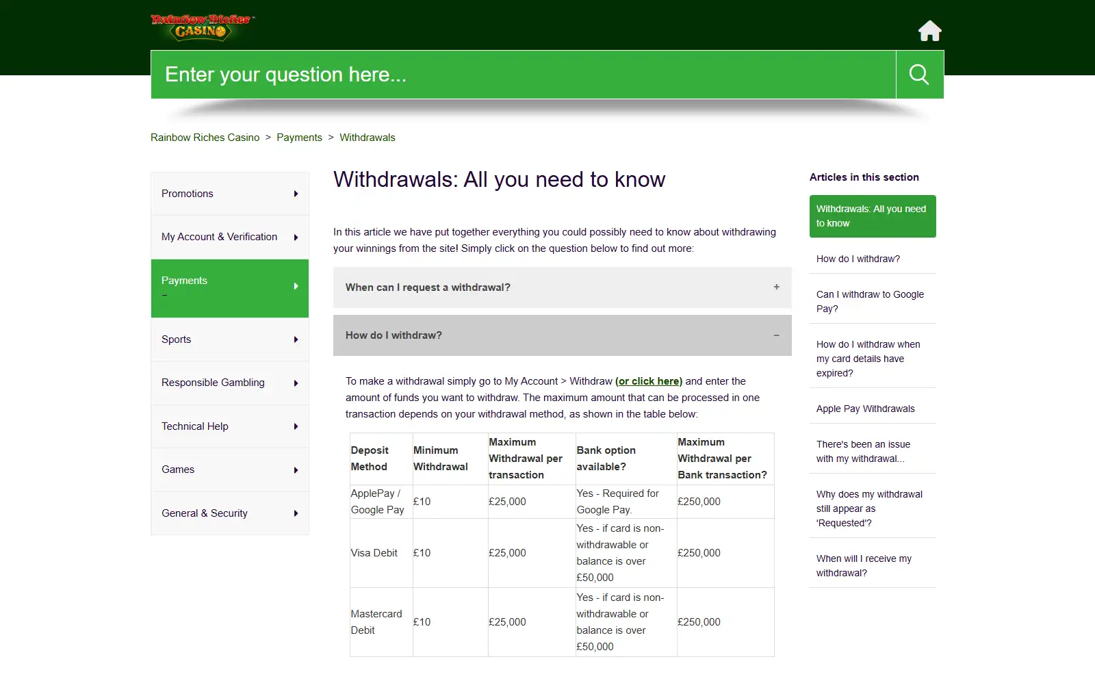The image size is (1095, 694).
Task: Expand Sports using its arrow
Action: pos(296,339)
